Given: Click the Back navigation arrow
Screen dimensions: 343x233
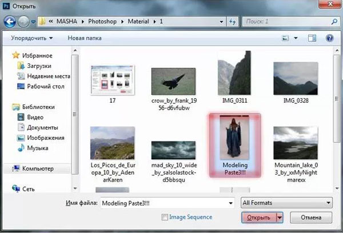Looking at the screenshot, I should [10, 22].
